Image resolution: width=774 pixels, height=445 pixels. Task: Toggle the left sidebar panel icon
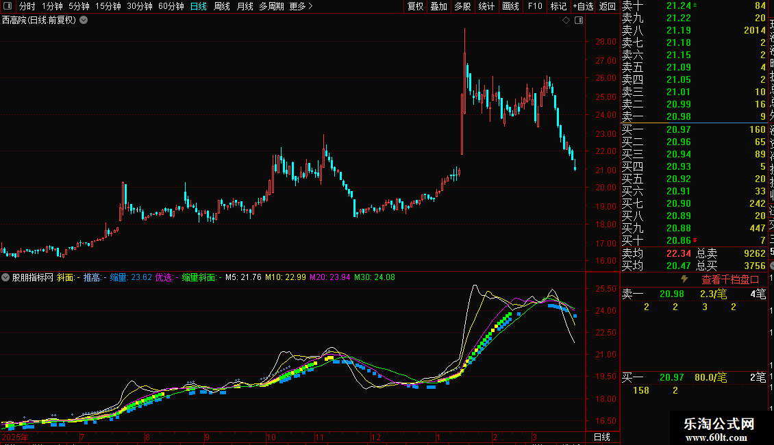[x=8, y=6]
